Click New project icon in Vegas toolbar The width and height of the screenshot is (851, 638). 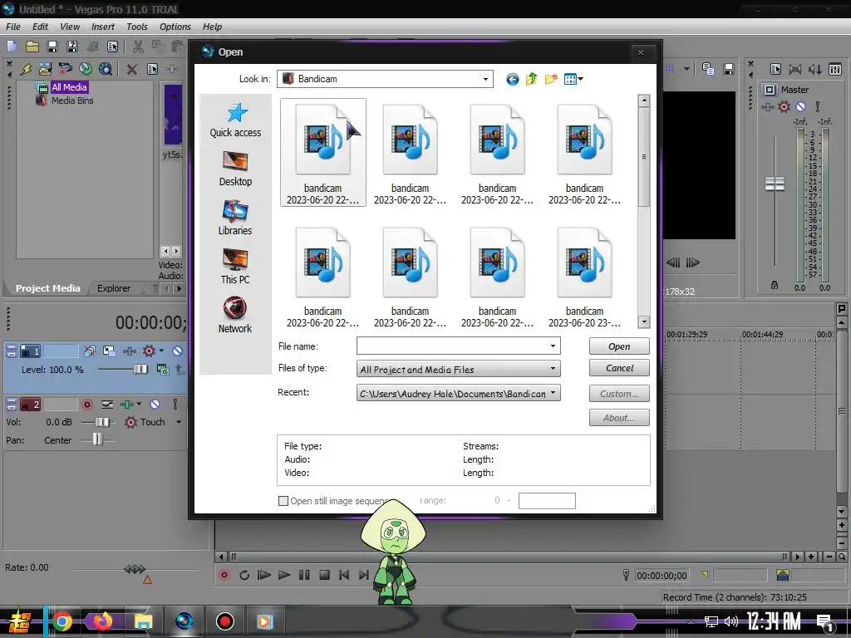[12, 47]
